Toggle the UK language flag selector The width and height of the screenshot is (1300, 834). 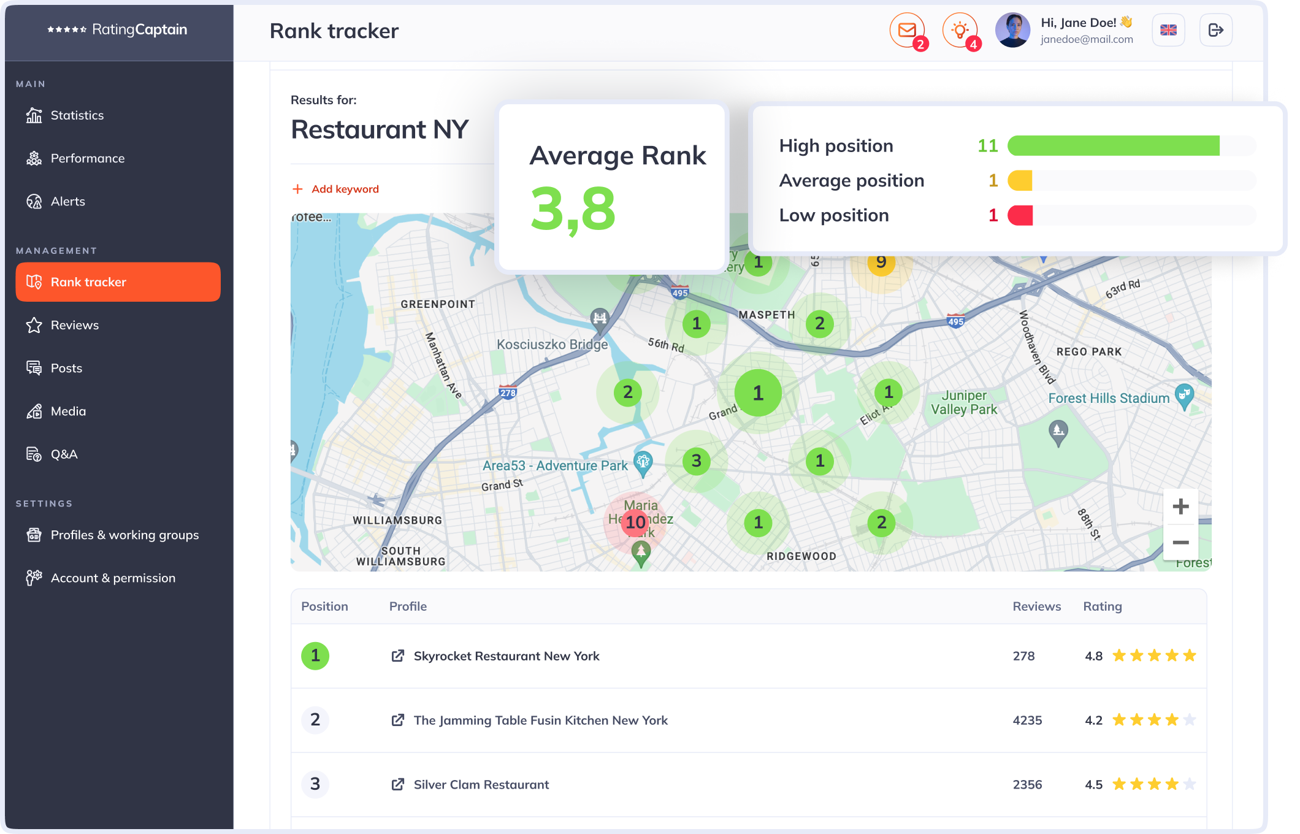1168,30
